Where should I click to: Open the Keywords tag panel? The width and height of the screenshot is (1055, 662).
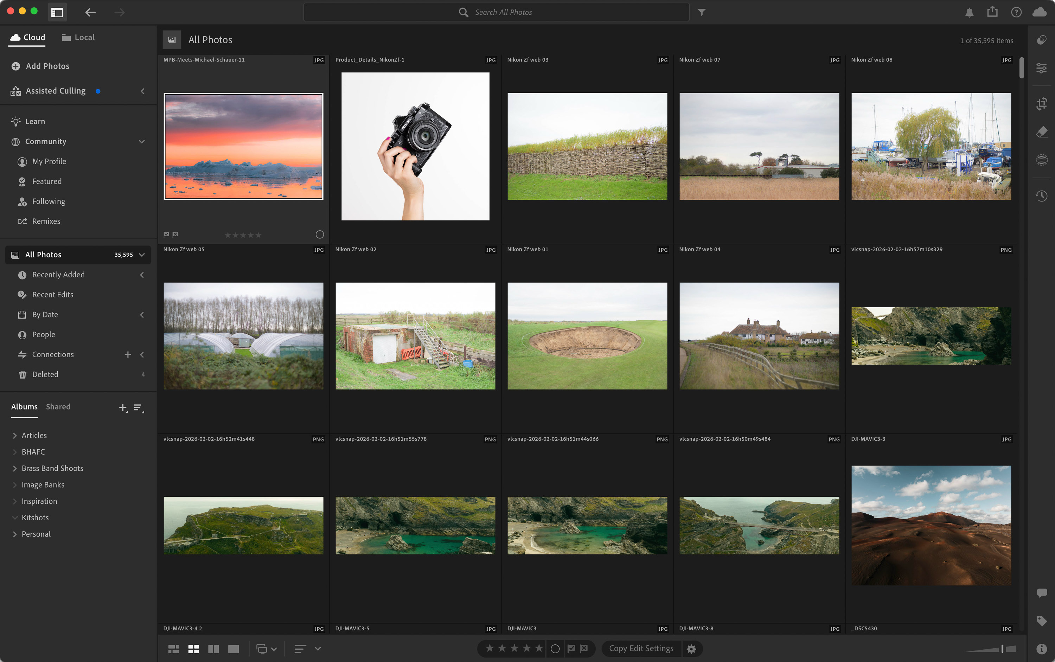coord(1041,621)
